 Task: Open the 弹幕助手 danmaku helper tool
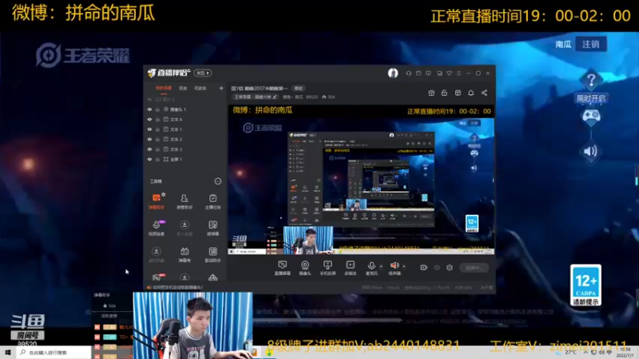tap(157, 202)
